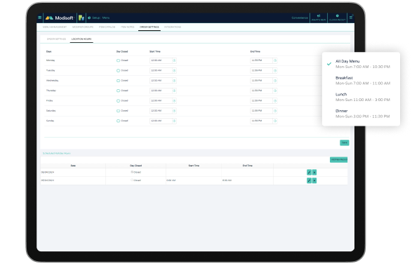
Task: Click the Modisoft logo
Action: [x=60, y=18]
